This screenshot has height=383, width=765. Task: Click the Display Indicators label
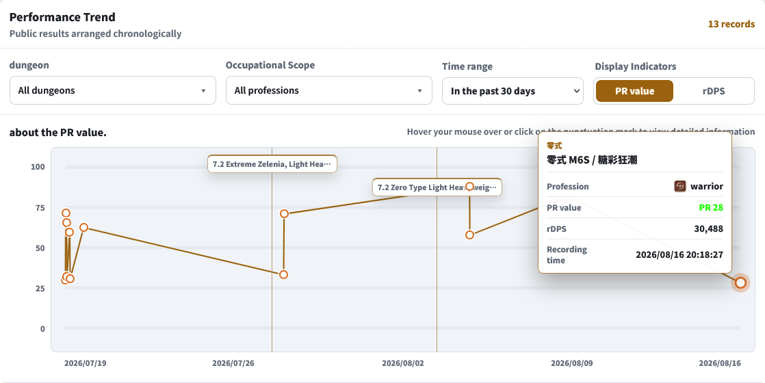point(636,66)
